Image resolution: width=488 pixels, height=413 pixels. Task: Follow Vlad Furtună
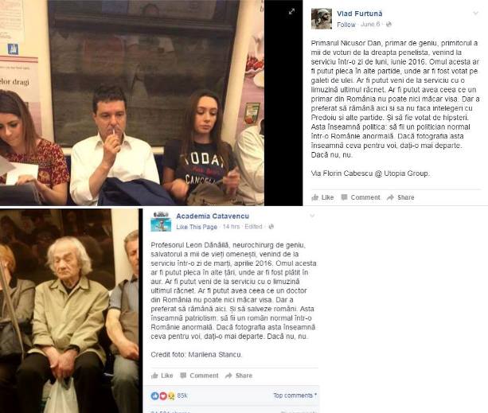click(x=346, y=25)
